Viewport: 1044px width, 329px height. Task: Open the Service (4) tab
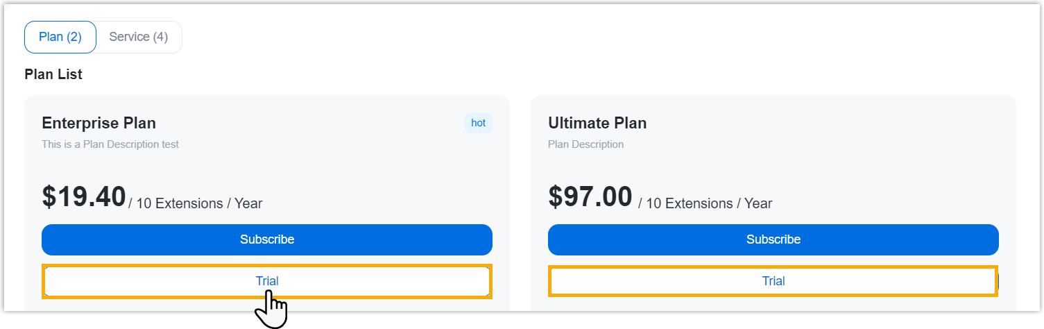[139, 37]
